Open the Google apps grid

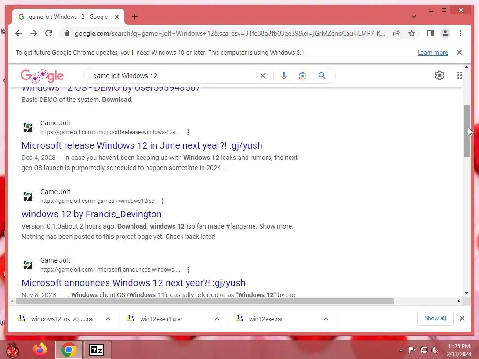(x=459, y=75)
